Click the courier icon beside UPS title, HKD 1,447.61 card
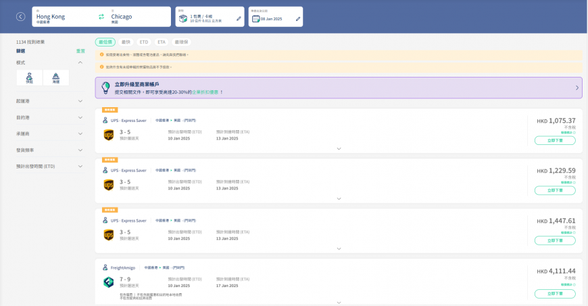Image resolution: width=588 pixels, height=306 pixels. (105, 220)
